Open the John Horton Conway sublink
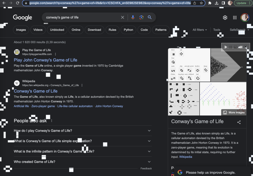 click(109, 106)
